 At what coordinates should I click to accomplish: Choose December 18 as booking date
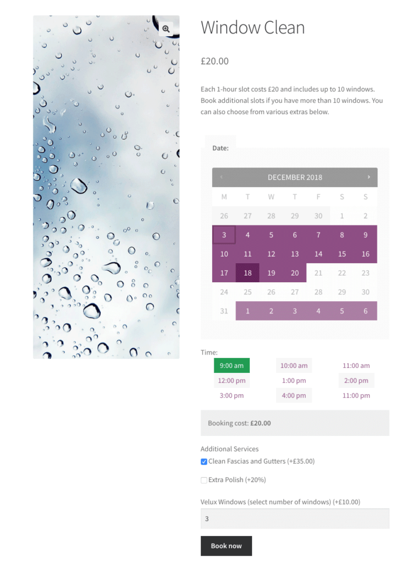(x=247, y=273)
